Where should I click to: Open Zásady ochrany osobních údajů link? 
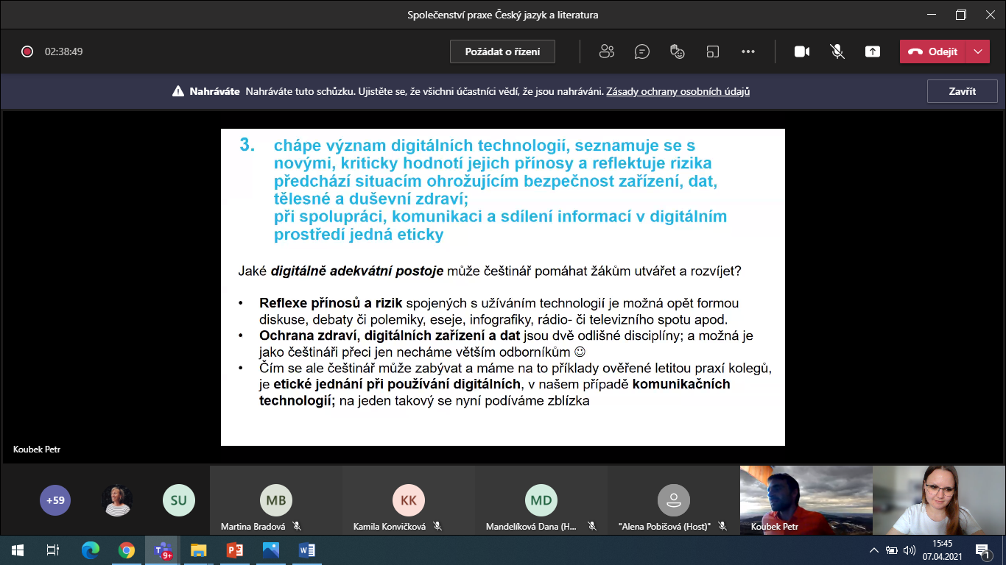click(x=678, y=92)
